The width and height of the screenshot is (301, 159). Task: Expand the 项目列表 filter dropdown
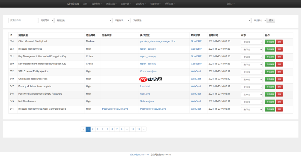pos(121,20)
